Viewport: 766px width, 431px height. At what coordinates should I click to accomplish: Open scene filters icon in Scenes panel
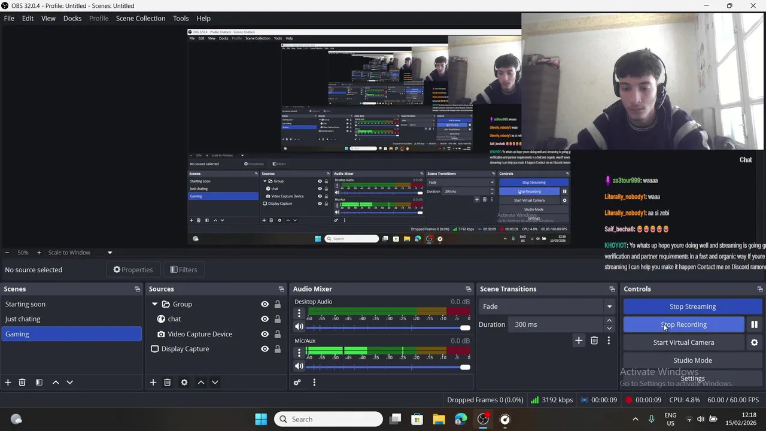tap(39, 383)
